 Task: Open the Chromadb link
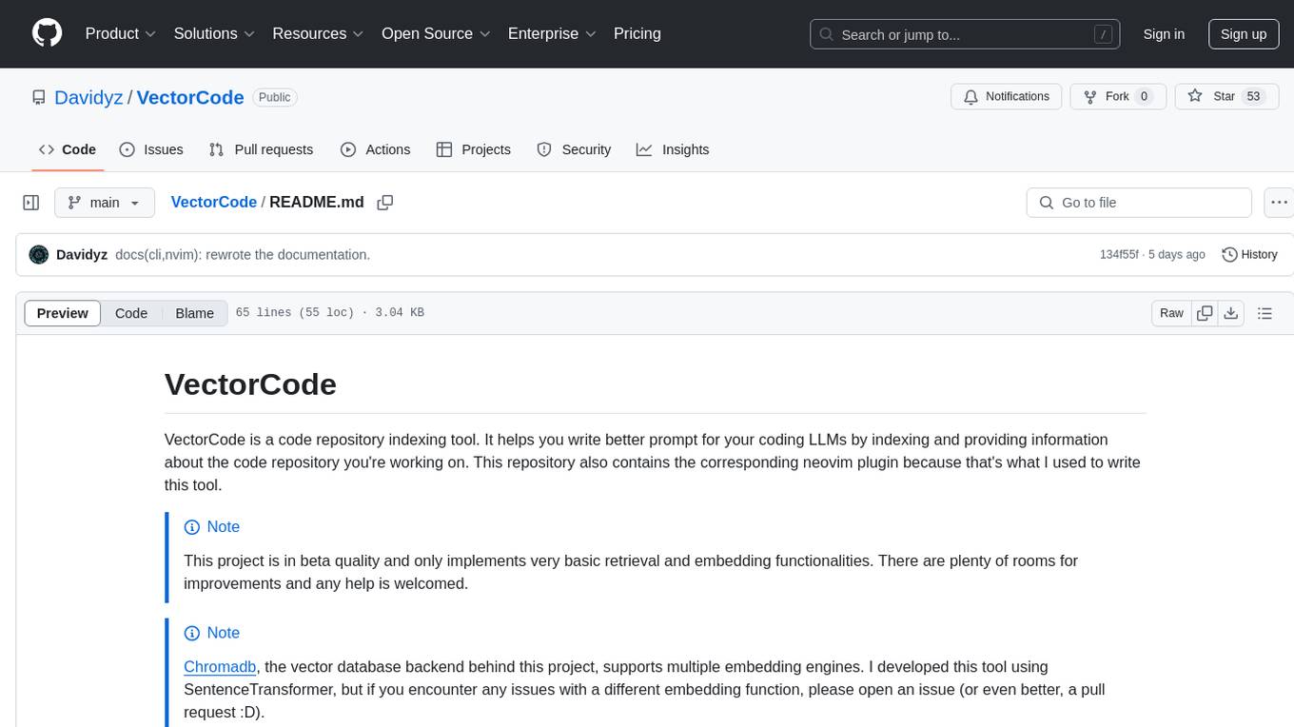[220, 667]
